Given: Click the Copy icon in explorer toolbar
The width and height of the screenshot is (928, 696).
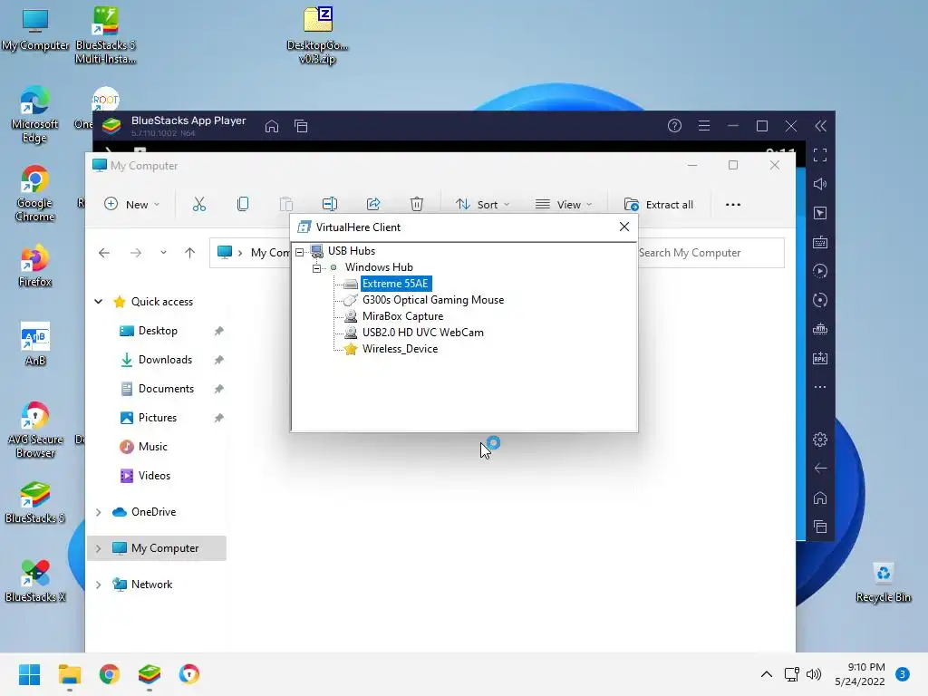Looking at the screenshot, I should click(243, 204).
